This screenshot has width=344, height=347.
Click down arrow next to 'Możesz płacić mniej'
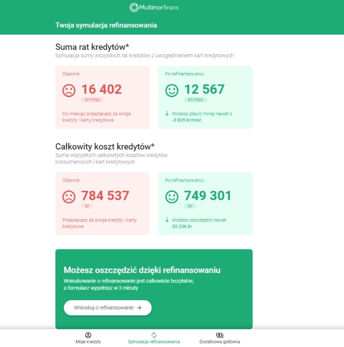coord(167,114)
